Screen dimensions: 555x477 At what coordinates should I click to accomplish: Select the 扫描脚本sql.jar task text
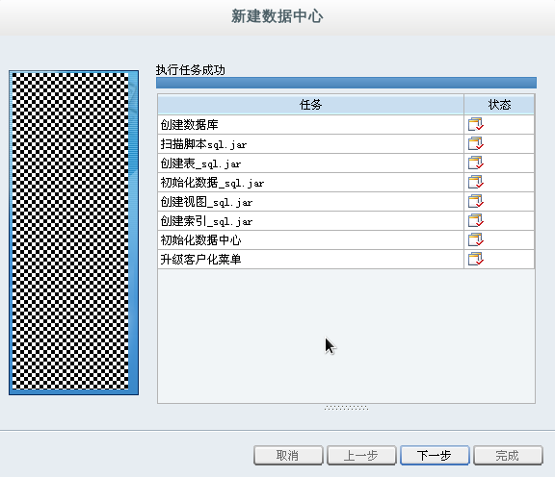pyautogui.click(x=203, y=144)
